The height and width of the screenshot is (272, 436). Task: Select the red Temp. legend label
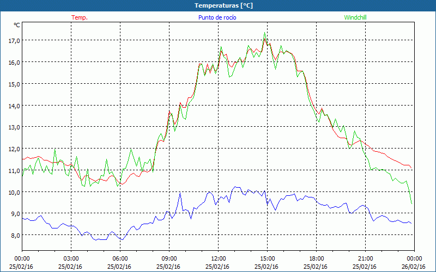[80, 17]
